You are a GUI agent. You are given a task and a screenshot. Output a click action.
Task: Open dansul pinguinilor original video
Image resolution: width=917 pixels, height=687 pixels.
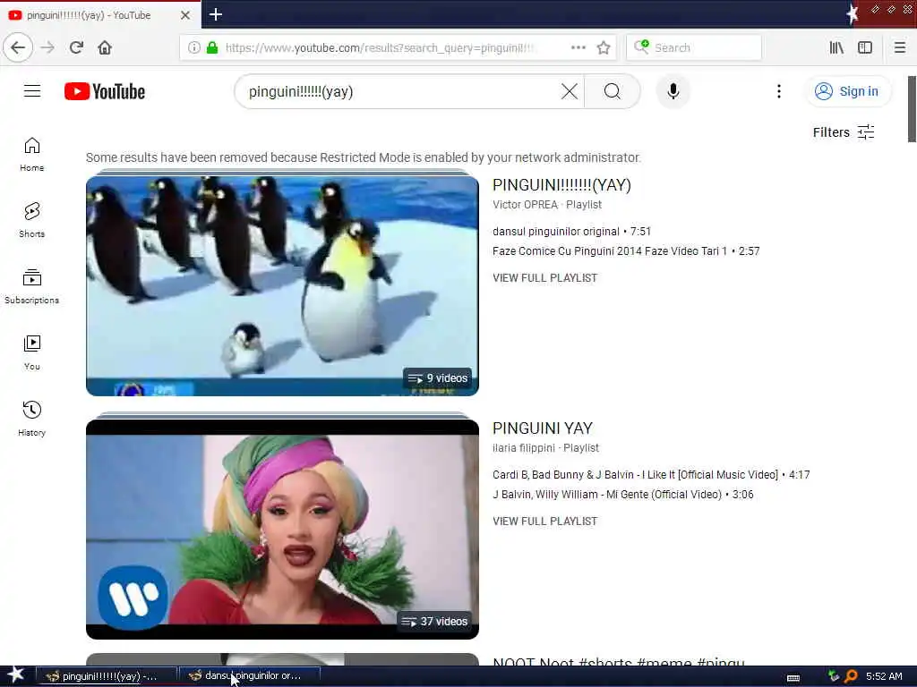pyautogui.click(x=571, y=232)
